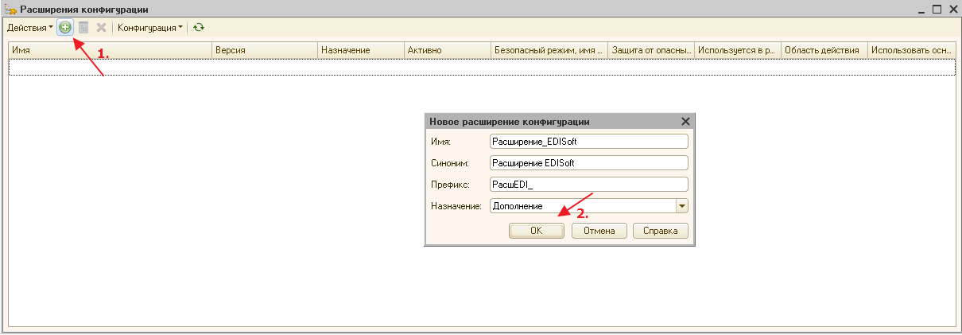Focus the Имя input field
The height and width of the screenshot is (335, 962).
click(588, 141)
